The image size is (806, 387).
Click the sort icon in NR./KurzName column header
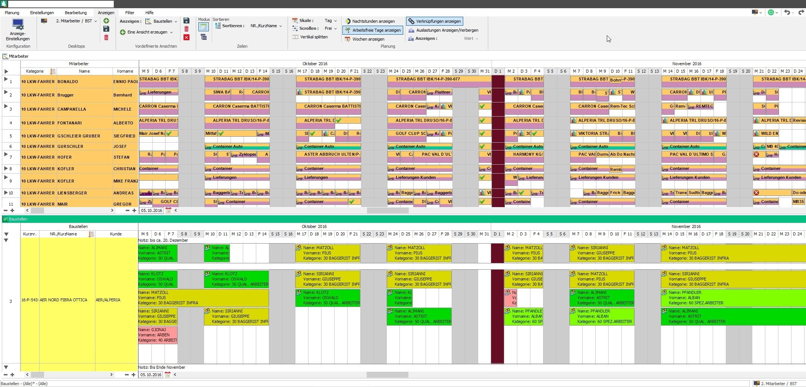pos(91,234)
